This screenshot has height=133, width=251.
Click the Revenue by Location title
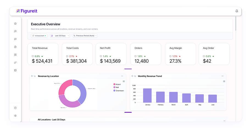(48, 76)
